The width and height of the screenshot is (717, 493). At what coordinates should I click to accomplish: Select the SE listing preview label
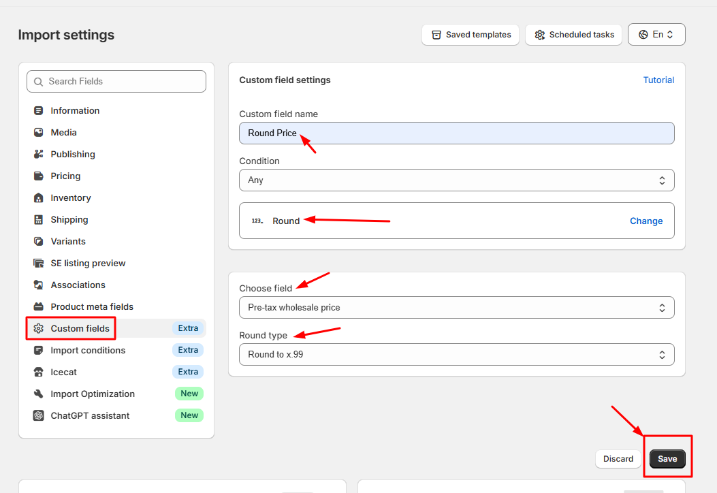tap(88, 264)
